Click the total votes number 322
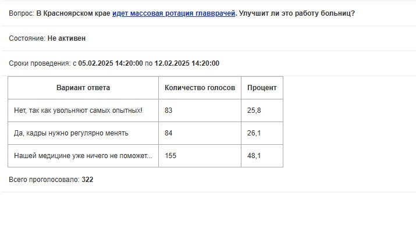Screen dimensions: 416x225 [x=87, y=180]
